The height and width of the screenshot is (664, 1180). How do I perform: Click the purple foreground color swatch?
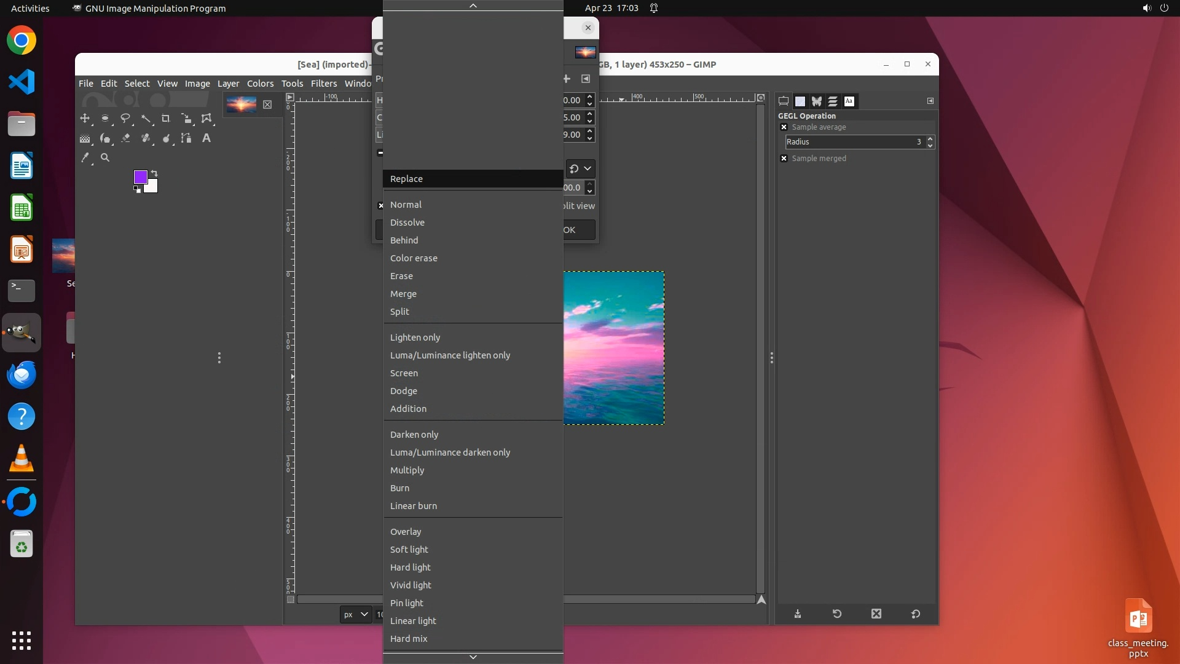pyautogui.click(x=140, y=177)
